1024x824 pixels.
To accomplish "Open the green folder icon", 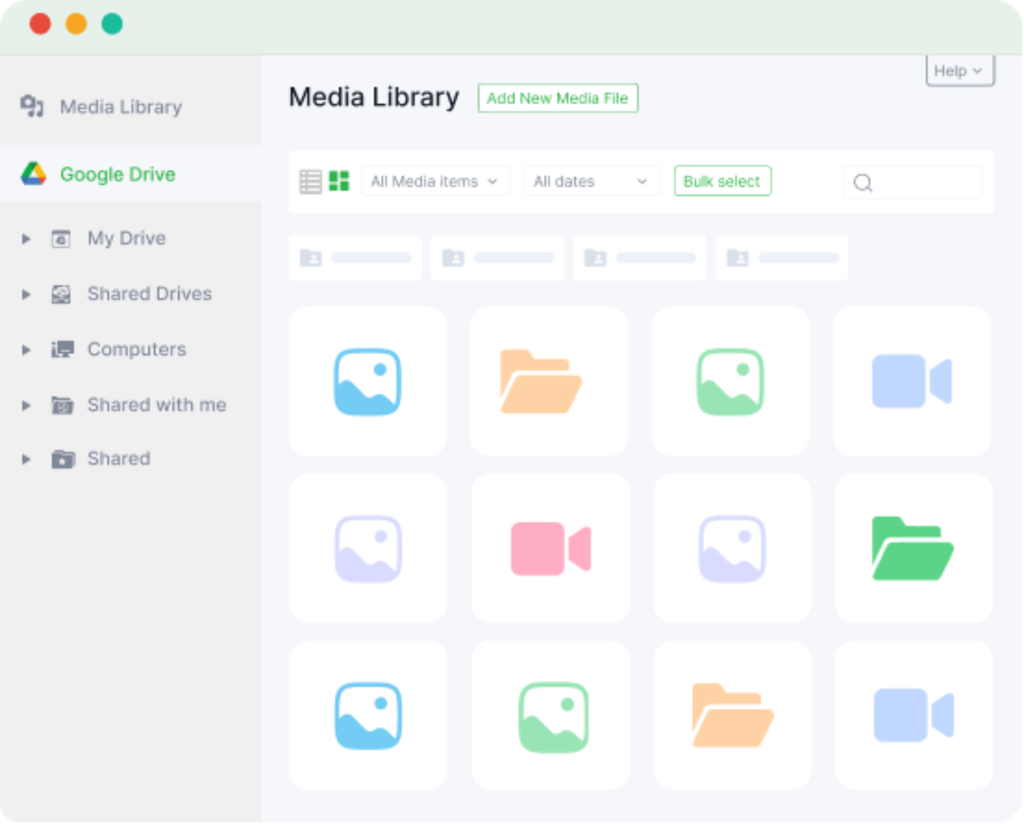I will click(x=912, y=549).
